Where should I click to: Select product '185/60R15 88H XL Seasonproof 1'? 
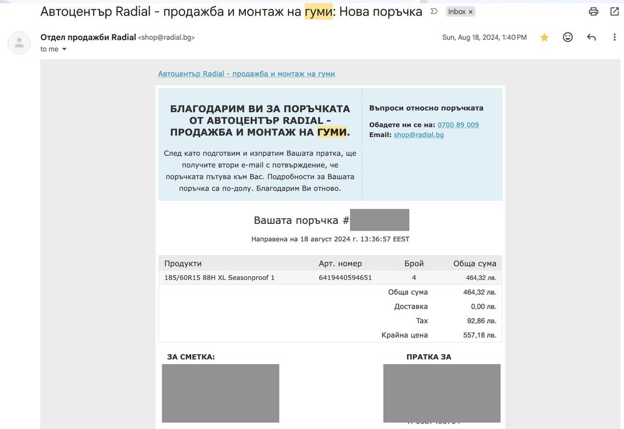(x=219, y=277)
